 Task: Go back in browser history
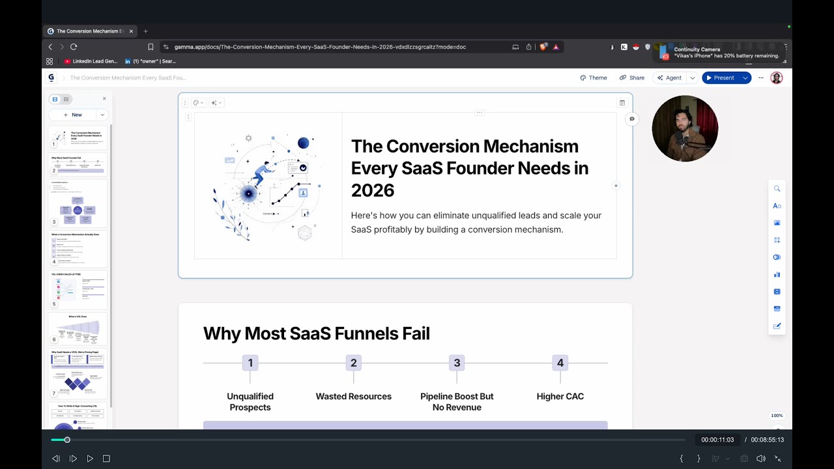(x=50, y=47)
